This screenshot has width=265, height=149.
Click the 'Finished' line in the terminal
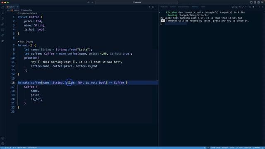coord(205,12)
